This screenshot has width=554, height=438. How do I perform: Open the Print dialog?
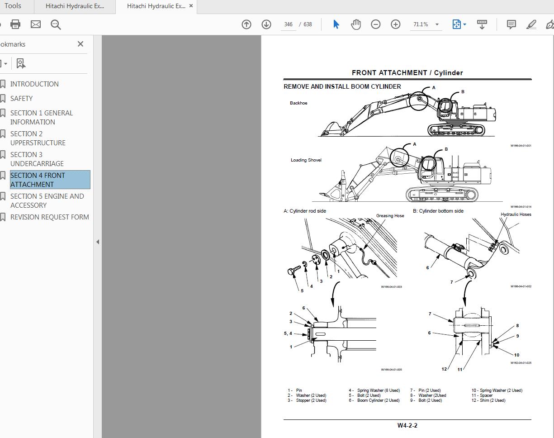pyautogui.click(x=15, y=24)
